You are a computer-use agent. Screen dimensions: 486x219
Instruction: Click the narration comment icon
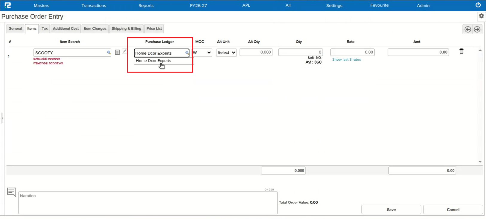click(12, 192)
